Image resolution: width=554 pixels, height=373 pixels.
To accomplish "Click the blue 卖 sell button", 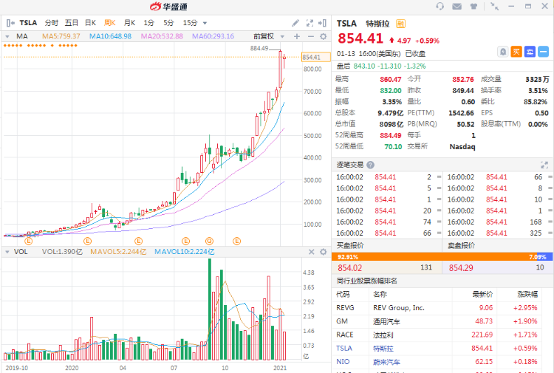I will (x=530, y=52).
